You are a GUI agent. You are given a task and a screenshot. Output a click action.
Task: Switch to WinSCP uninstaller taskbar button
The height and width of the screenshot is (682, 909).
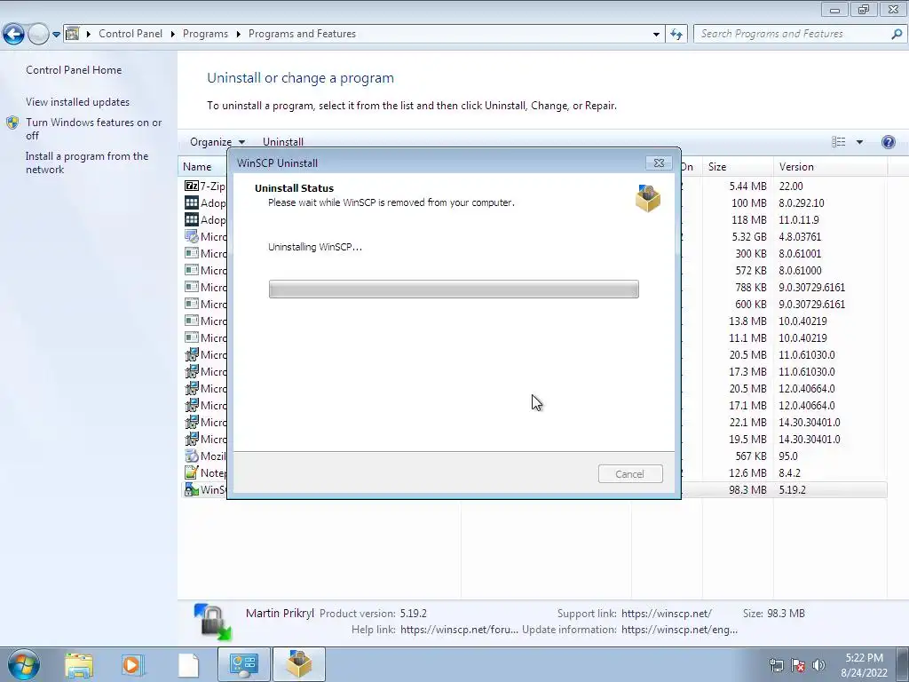(x=298, y=664)
